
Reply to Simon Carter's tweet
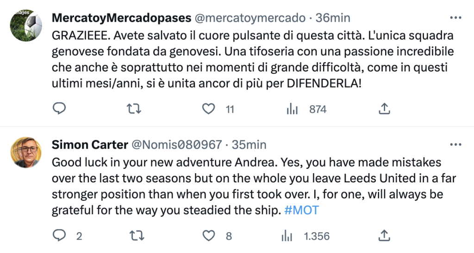pyautogui.click(x=59, y=235)
